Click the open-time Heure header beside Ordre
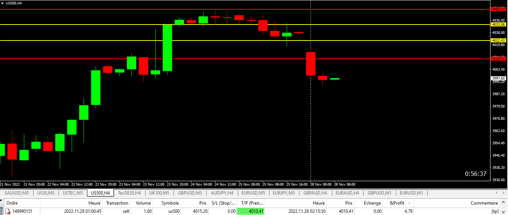The image size is (508, 215). click(72, 203)
